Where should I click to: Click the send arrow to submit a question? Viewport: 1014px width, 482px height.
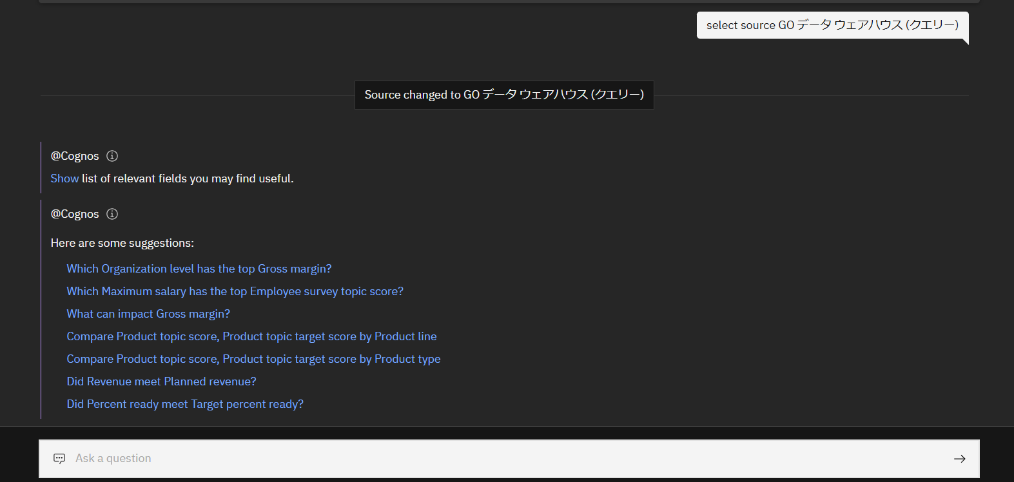coord(960,458)
